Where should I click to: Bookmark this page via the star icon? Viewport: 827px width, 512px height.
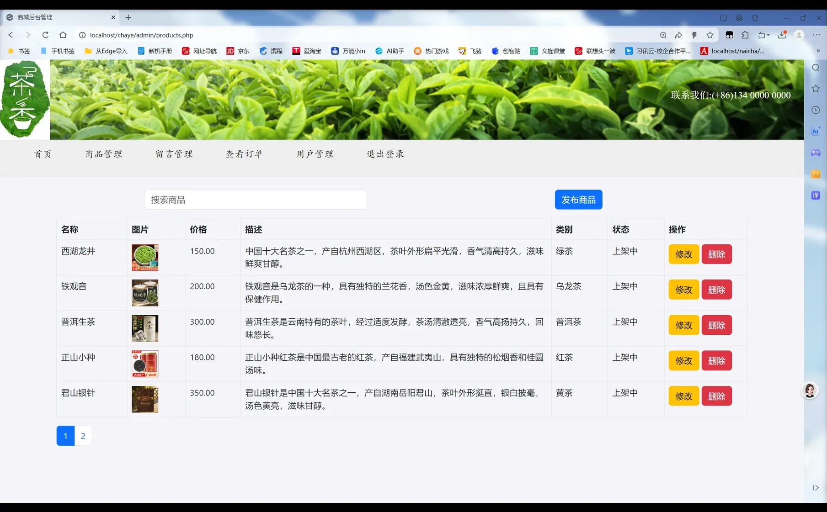coord(710,35)
